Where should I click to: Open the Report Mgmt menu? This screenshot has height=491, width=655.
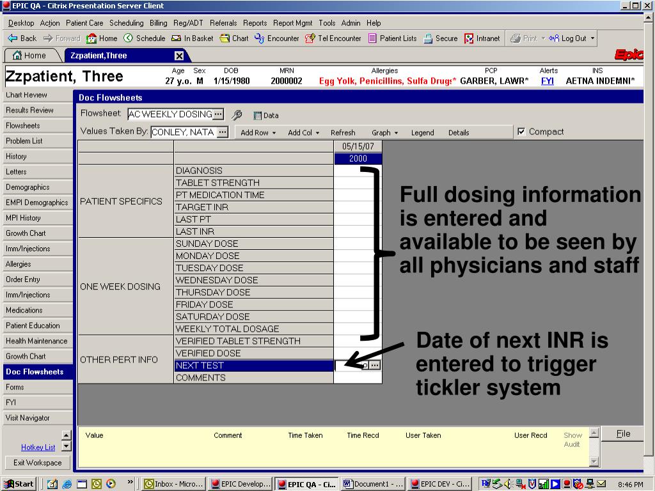[x=292, y=23]
